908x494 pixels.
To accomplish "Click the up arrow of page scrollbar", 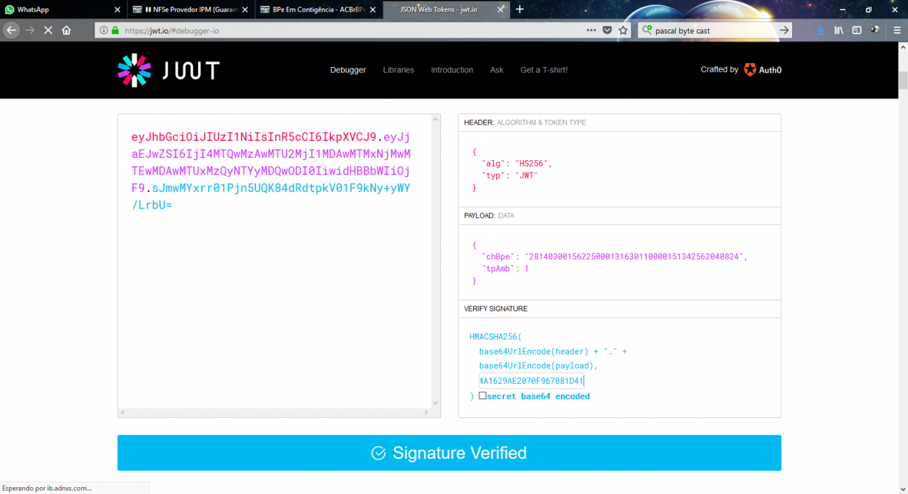I will pyautogui.click(x=903, y=48).
